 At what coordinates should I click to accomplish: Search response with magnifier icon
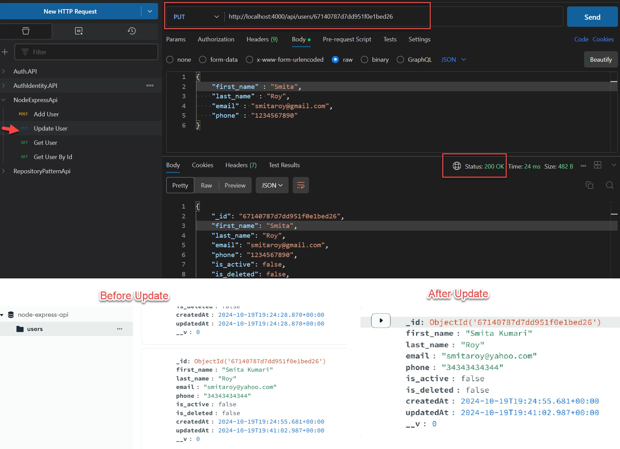[x=609, y=185]
